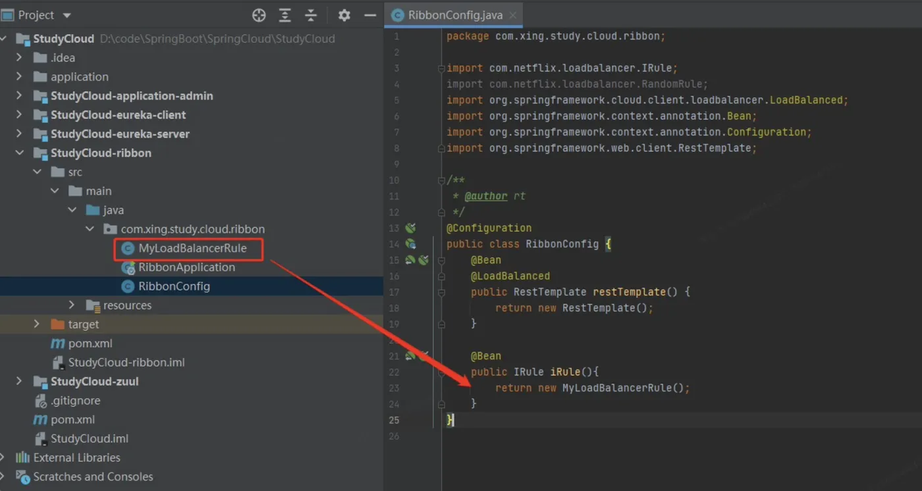
Task: Collapse the main folder
Action: coord(55,192)
